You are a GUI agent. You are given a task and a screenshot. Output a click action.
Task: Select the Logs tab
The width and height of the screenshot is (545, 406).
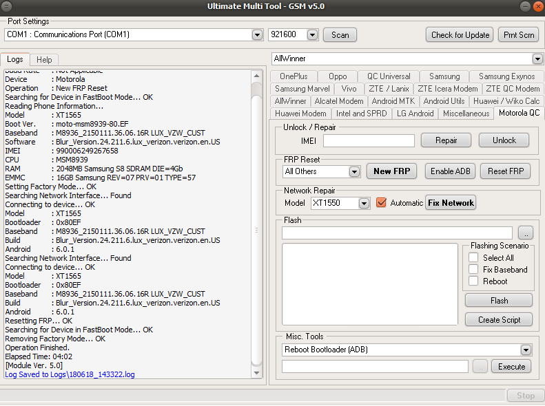tap(15, 59)
